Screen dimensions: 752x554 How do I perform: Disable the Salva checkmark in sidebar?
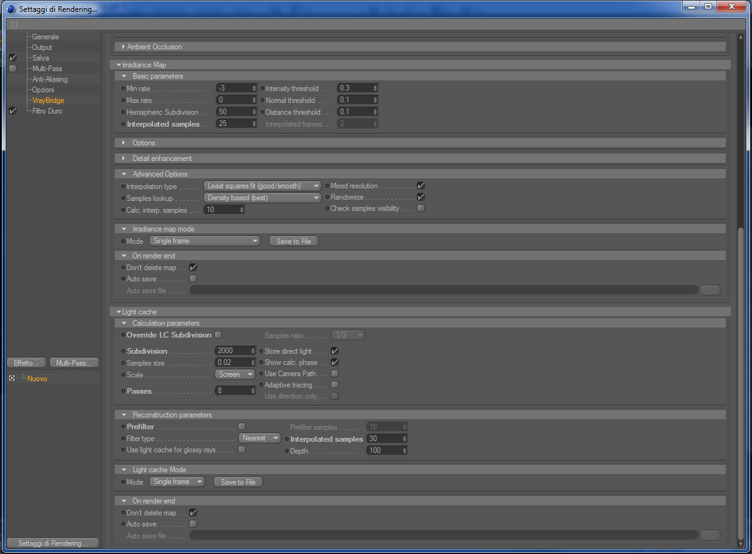12,58
